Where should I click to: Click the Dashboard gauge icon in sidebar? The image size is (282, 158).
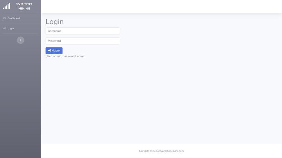click(x=5, y=18)
